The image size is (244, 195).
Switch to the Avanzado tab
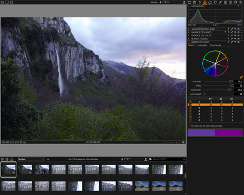pyautogui.click(x=202, y=45)
